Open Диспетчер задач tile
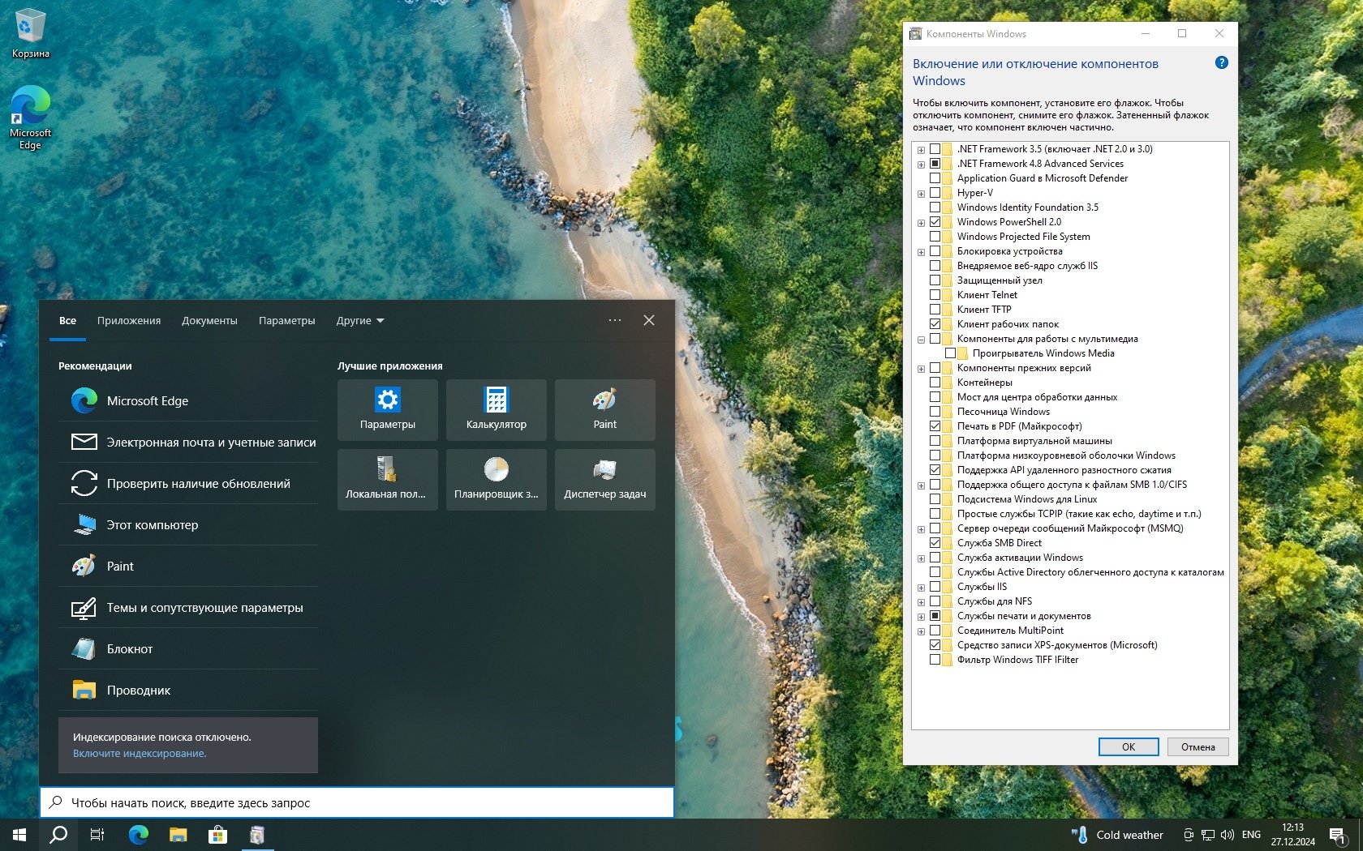This screenshot has height=851, width=1363. click(604, 479)
